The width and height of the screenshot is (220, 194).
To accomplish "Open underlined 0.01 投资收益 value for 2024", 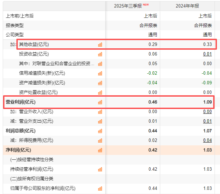I will [x=207, y=54].
